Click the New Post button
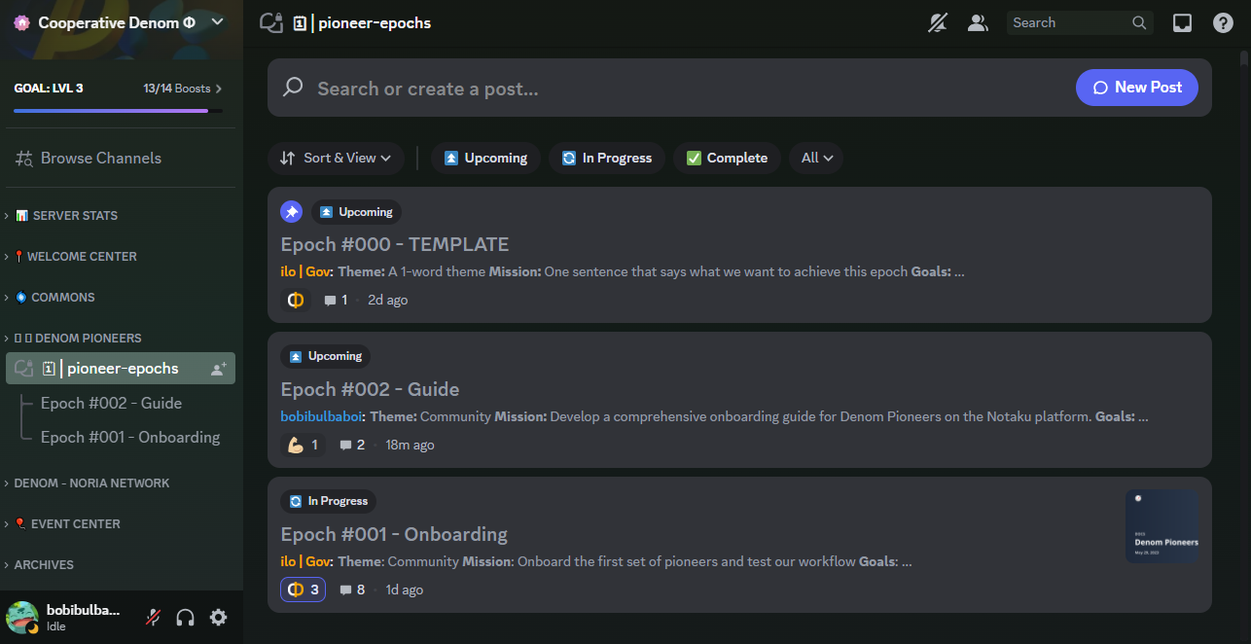Image resolution: width=1251 pixels, height=644 pixels. tap(1136, 88)
